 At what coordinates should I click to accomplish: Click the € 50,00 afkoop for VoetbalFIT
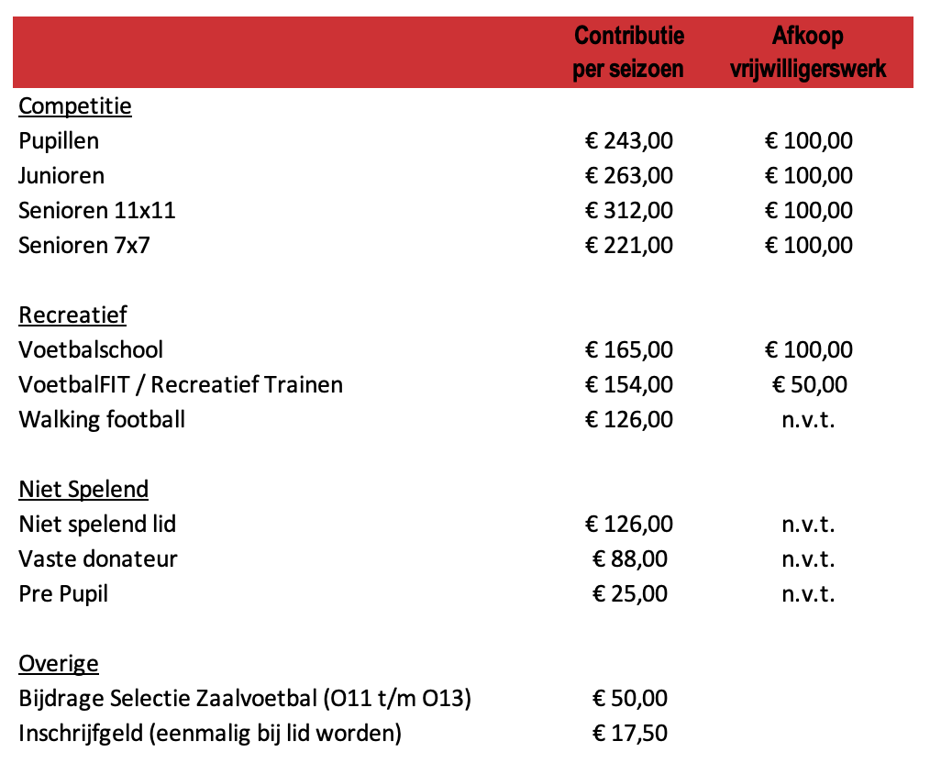(x=809, y=385)
